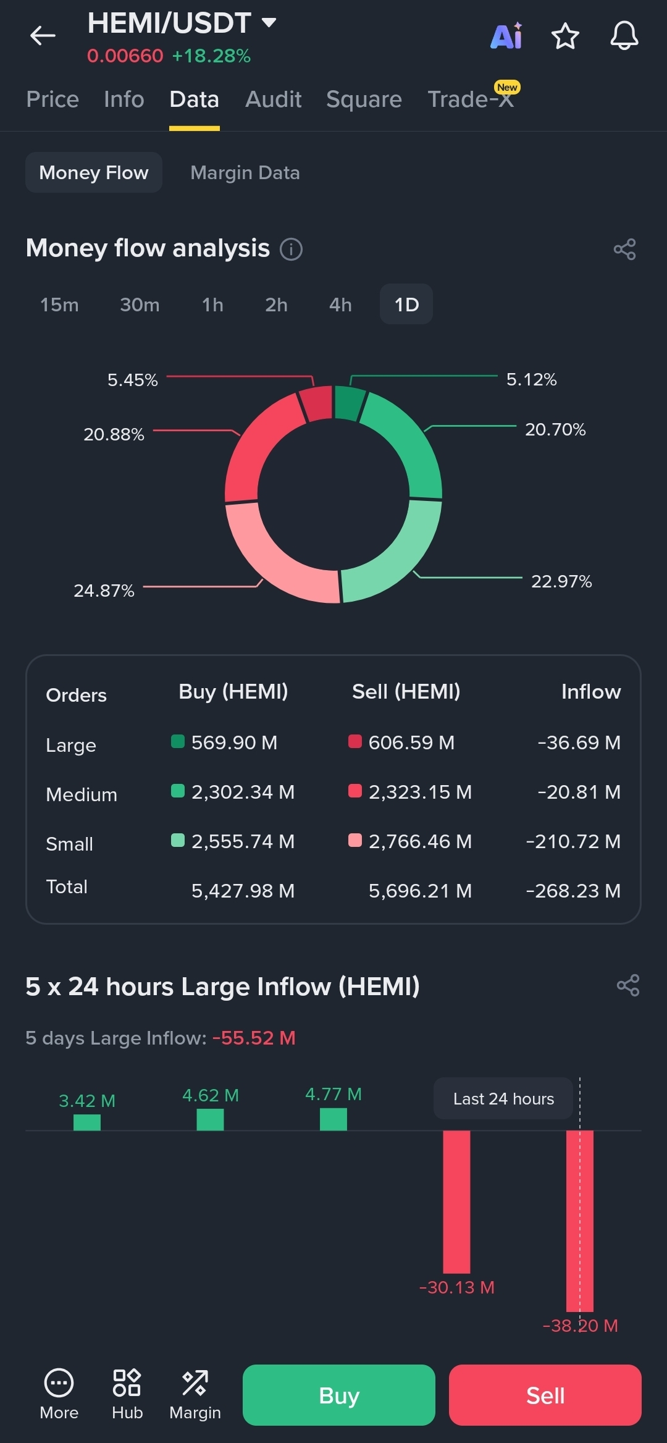
Task: Tap the Sell (HEMI) column header
Action: (406, 691)
